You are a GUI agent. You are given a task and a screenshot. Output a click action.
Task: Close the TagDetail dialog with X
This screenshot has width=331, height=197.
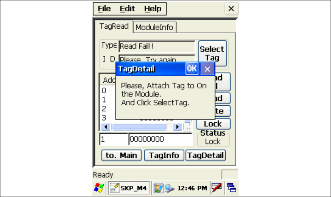click(x=207, y=69)
